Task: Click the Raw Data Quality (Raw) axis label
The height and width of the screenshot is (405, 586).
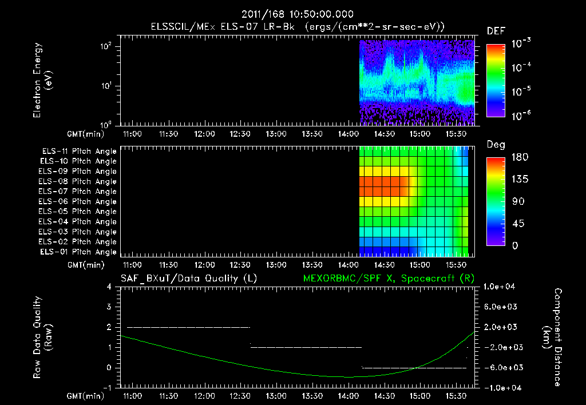Action: (x=42, y=337)
